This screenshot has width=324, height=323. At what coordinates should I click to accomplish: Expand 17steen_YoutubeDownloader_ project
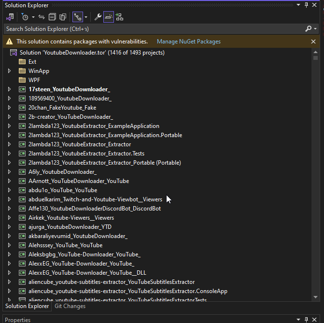pyautogui.click(x=9, y=89)
